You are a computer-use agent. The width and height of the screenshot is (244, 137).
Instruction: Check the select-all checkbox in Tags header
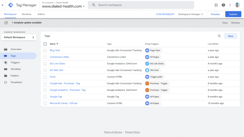click(x=45, y=44)
